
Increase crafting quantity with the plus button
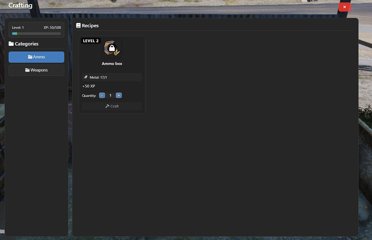point(119,95)
